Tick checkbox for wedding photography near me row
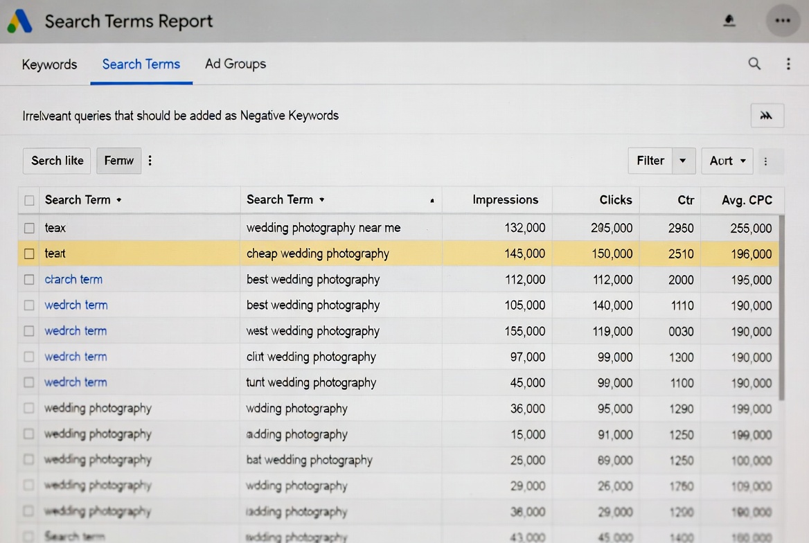The image size is (809, 543). (x=29, y=228)
